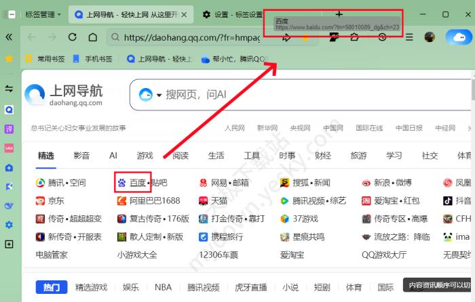The image size is (475, 302).
Task: Click the address bar URL field
Action: tap(190, 38)
